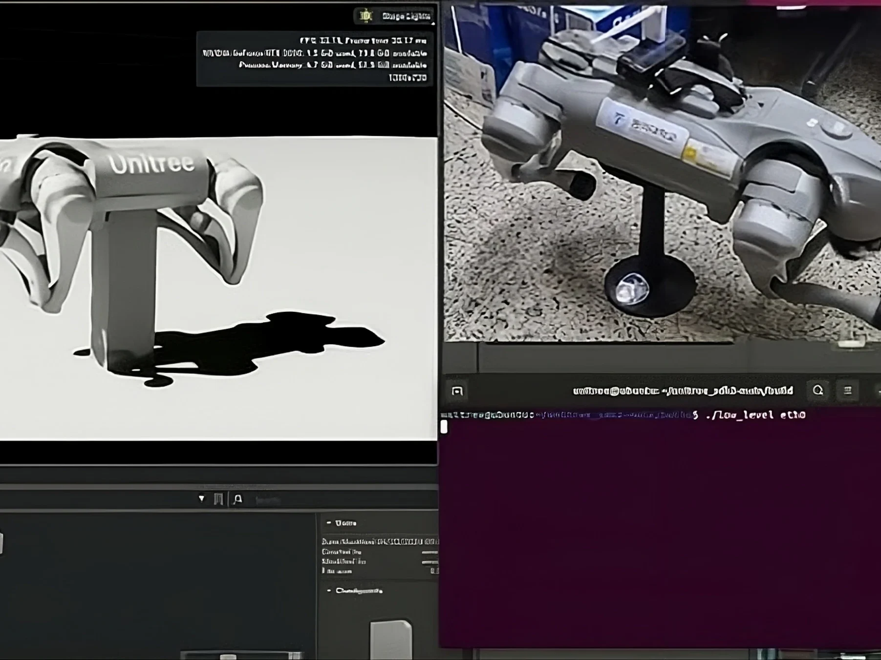Click the Stage Lights sun icon
881x660 pixels.
coord(365,16)
